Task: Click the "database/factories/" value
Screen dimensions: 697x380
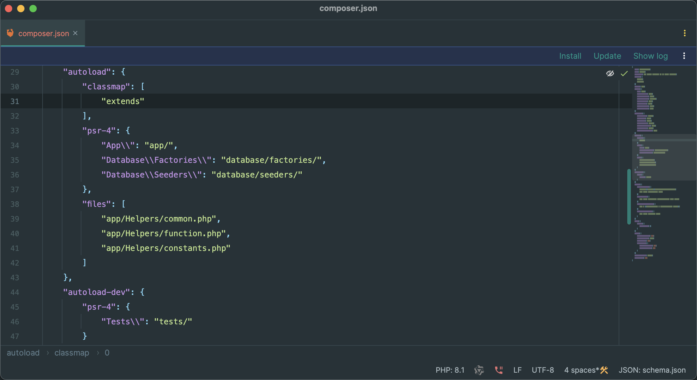Action: (271, 160)
